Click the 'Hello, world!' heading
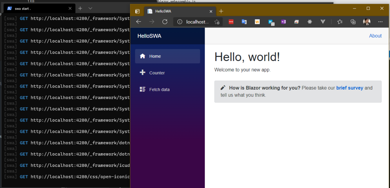This screenshot has height=188, width=390. [247, 57]
